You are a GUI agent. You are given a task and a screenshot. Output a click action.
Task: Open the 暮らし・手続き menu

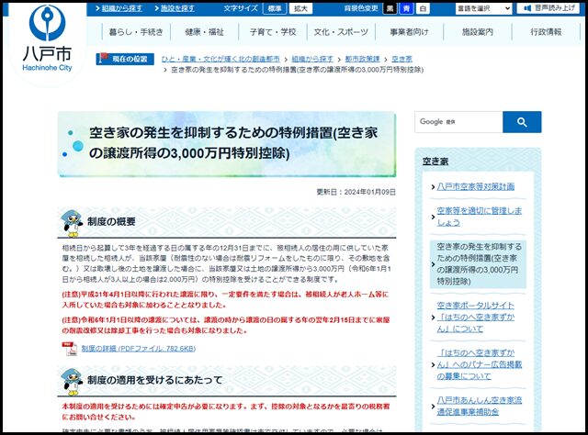[136, 32]
